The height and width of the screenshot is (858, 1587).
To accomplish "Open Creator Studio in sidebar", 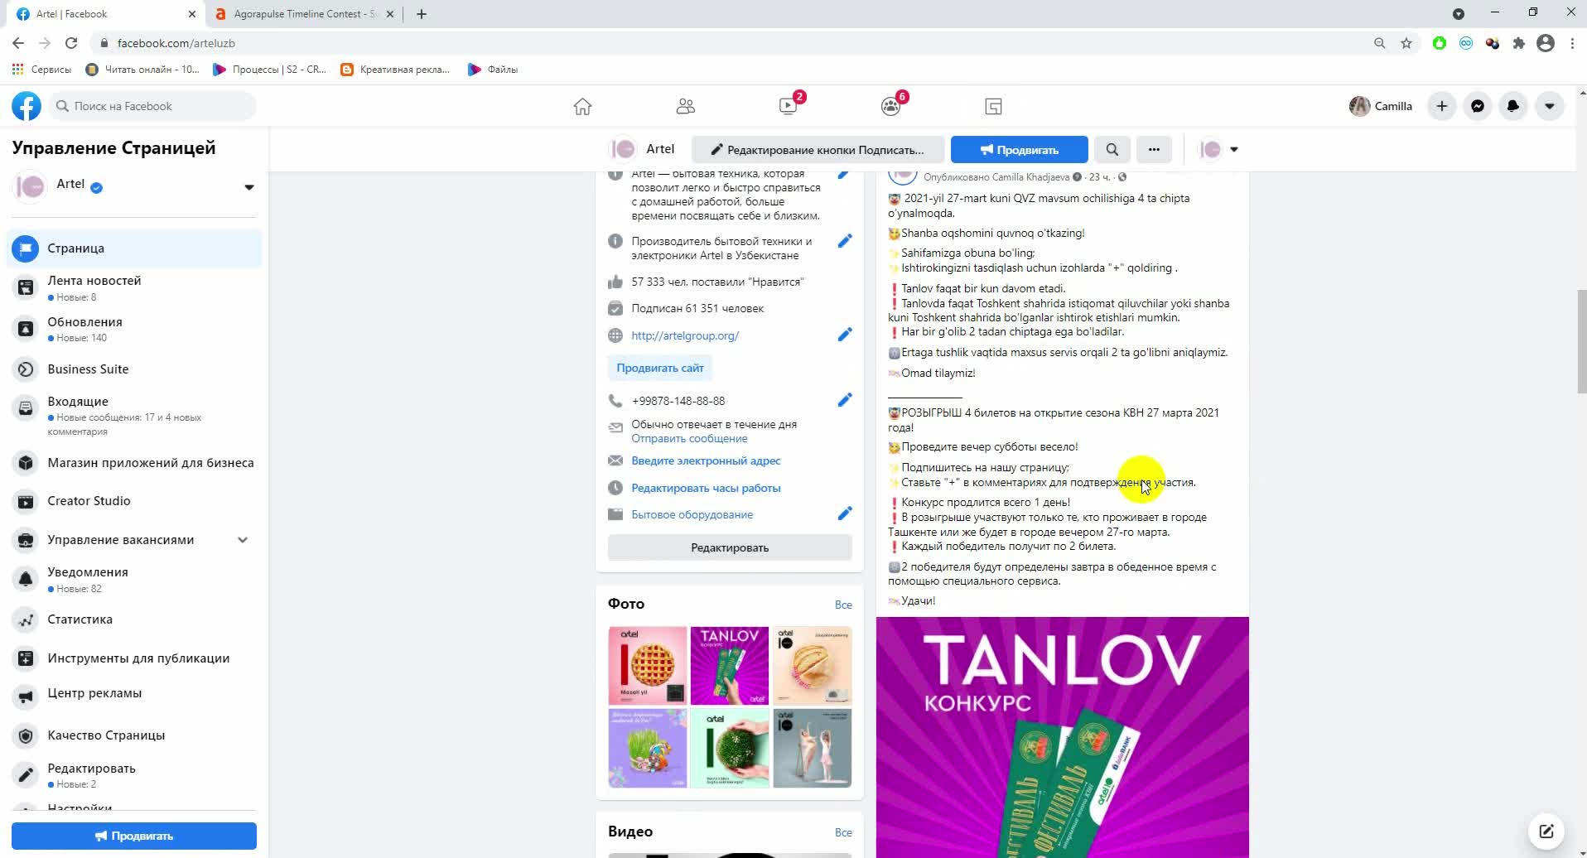I will 134,501.
